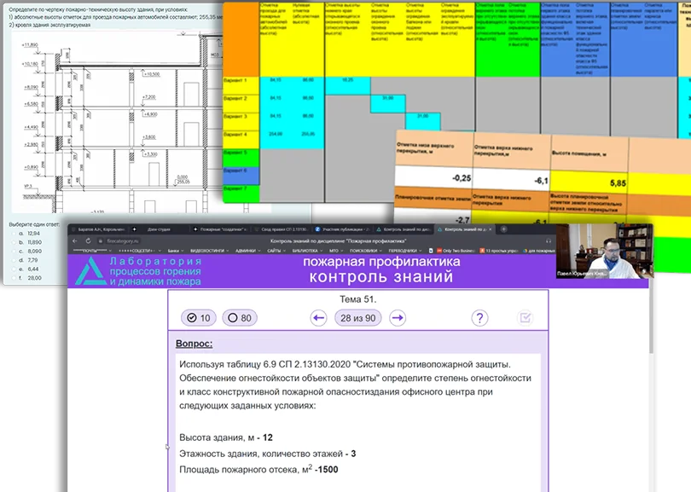This screenshot has width=691, height=492.
Task: Close the active Контроль знаний tab
Action: 490,229
